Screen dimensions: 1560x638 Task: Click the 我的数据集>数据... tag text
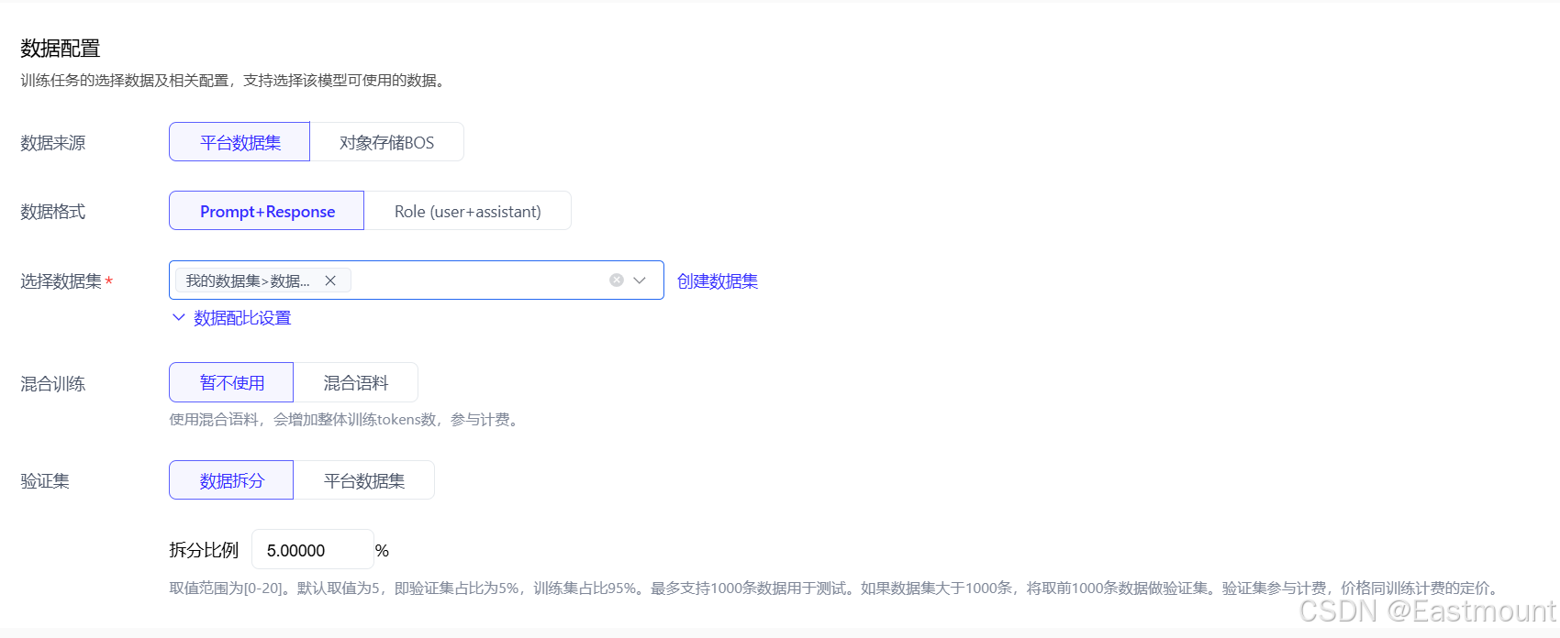click(248, 280)
